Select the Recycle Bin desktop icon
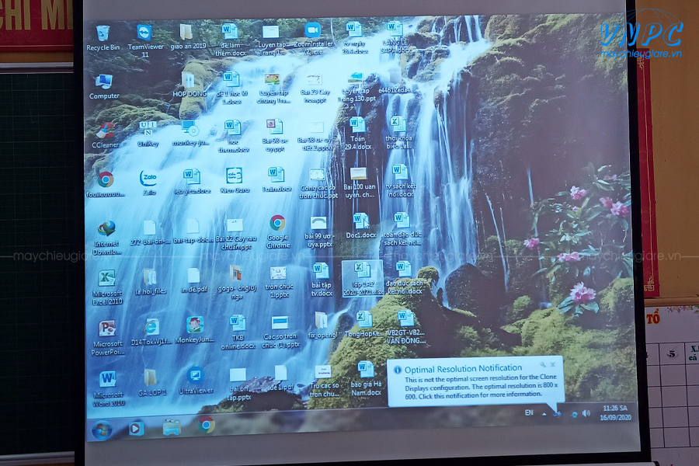This screenshot has width=699, height=466. pyautogui.click(x=103, y=38)
